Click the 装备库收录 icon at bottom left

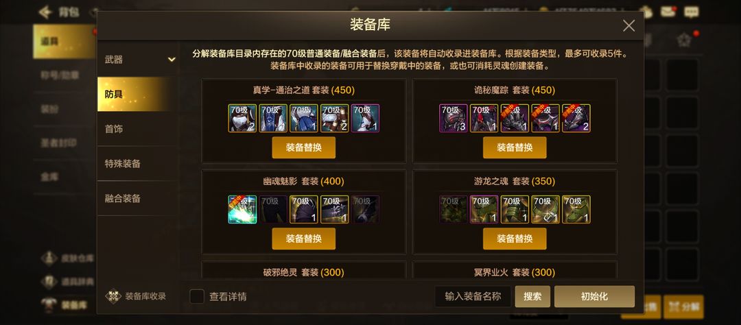(x=113, y=296)
